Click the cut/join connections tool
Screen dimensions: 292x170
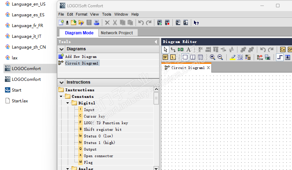[x=181, y=49]
